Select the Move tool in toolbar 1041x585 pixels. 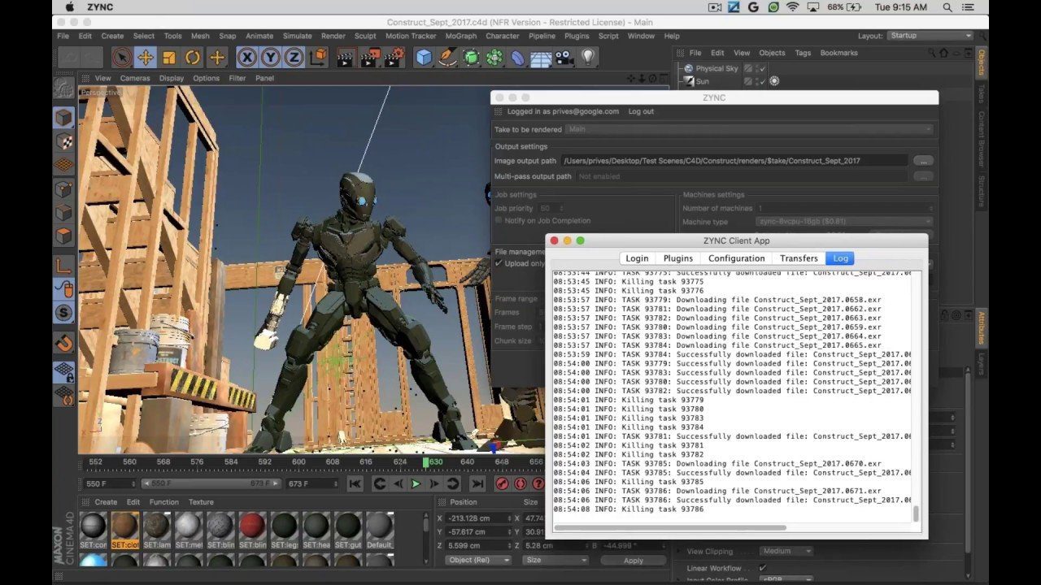pos(146,57)
